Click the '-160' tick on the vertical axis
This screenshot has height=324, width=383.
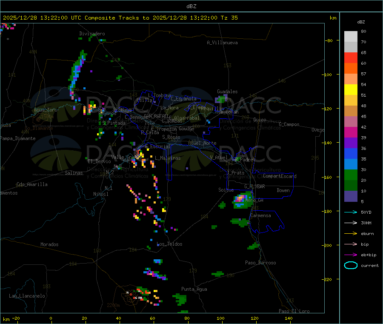[x=327, y=177]
